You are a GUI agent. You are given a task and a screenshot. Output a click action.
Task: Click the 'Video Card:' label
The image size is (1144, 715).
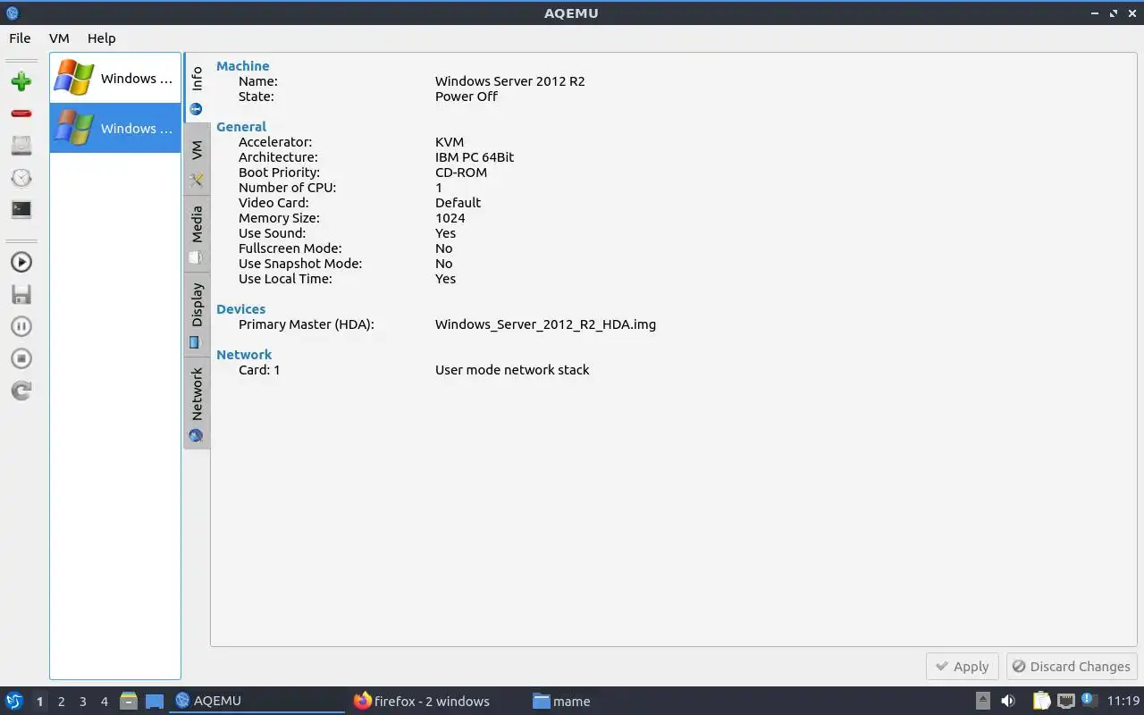point(273,203)
